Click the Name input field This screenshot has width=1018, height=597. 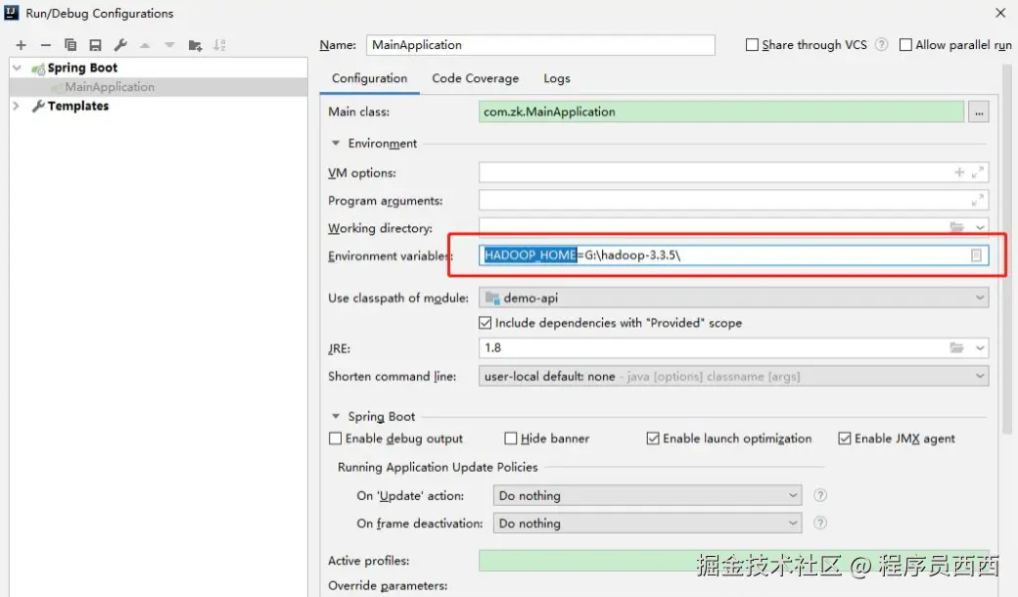tap(540, 45)
